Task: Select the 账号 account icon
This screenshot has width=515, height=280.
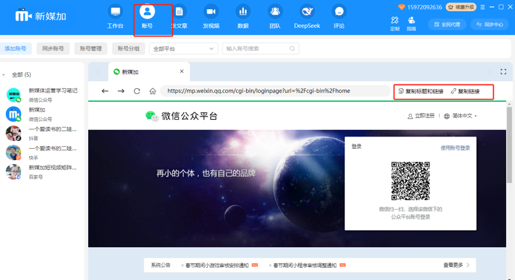Action: click(x=147, y=11)
